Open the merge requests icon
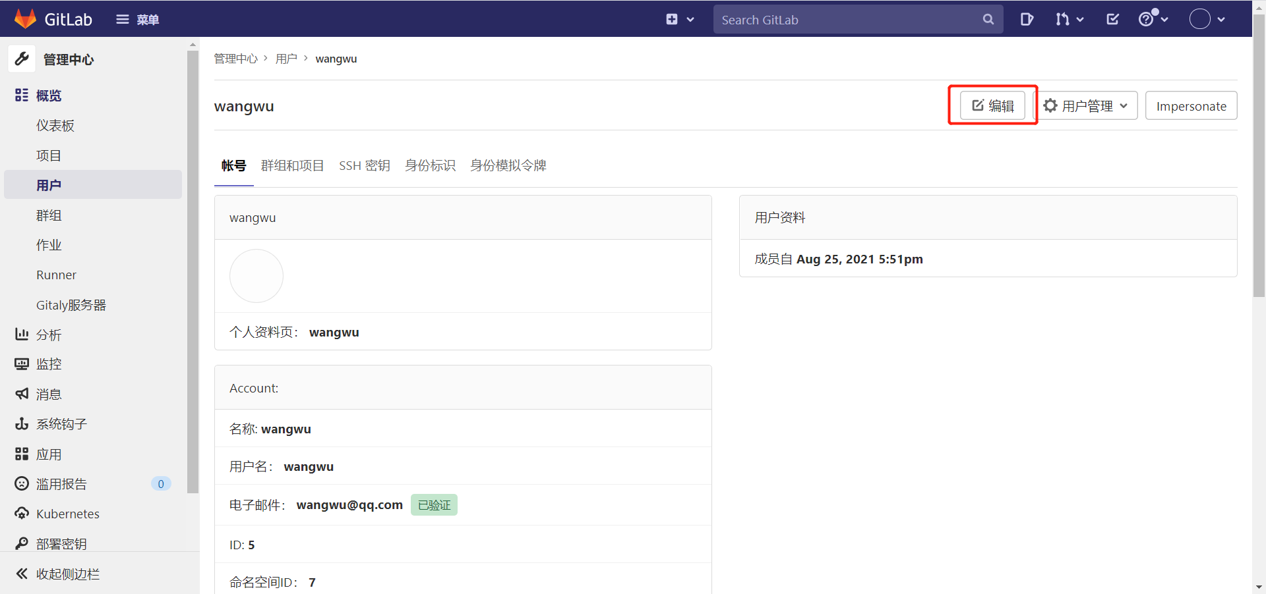The width and height of the screenshot is (1266, 594). 1062,19
